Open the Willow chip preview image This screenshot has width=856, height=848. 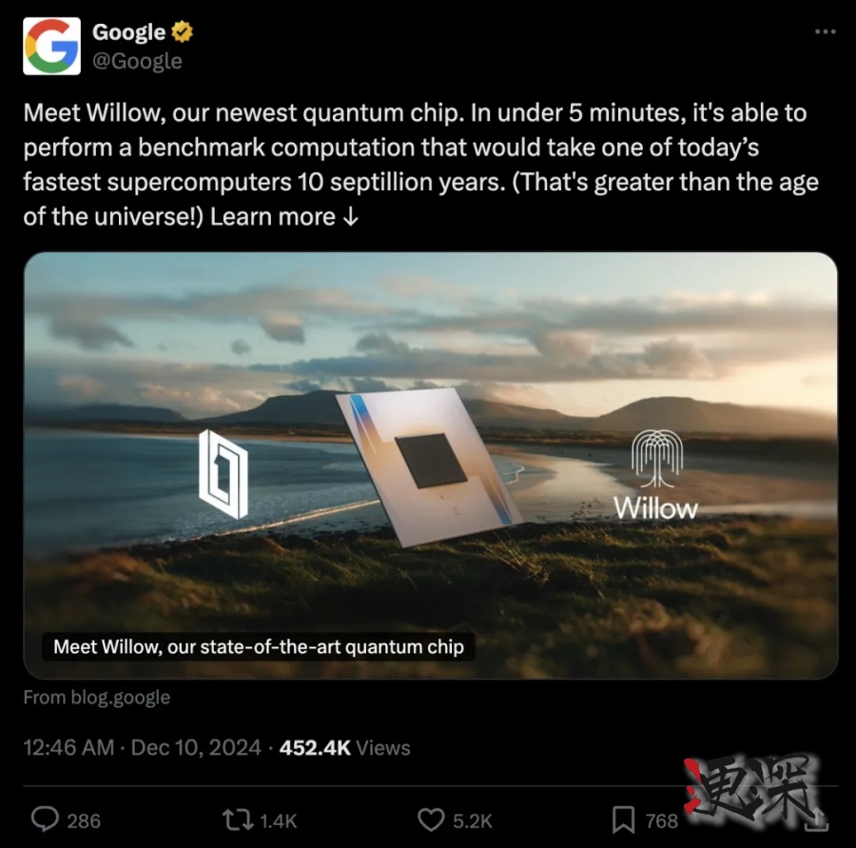[430, 465]
